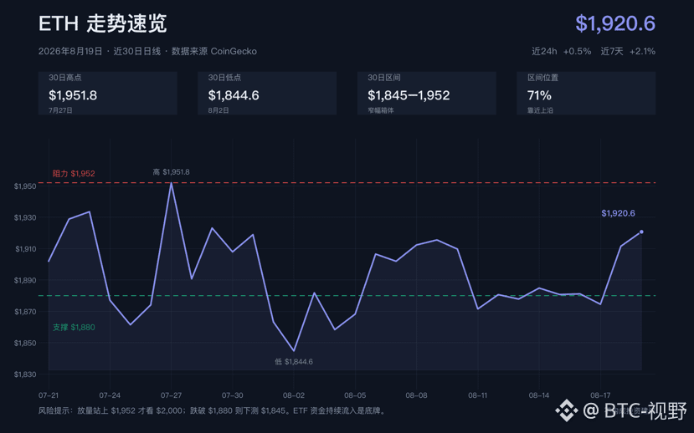Image resolution: width=694 pixels, height=433 pixels.
Task: Click the 8月2日 date under 30日低点
Action: click(218, 110)
